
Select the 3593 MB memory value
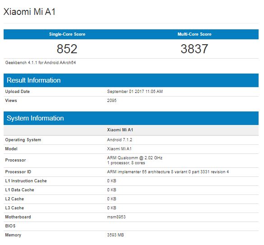116,235
